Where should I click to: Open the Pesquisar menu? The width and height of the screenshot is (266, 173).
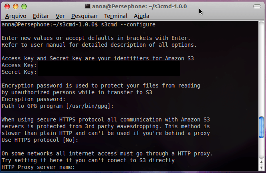click(x=84, y=16)
